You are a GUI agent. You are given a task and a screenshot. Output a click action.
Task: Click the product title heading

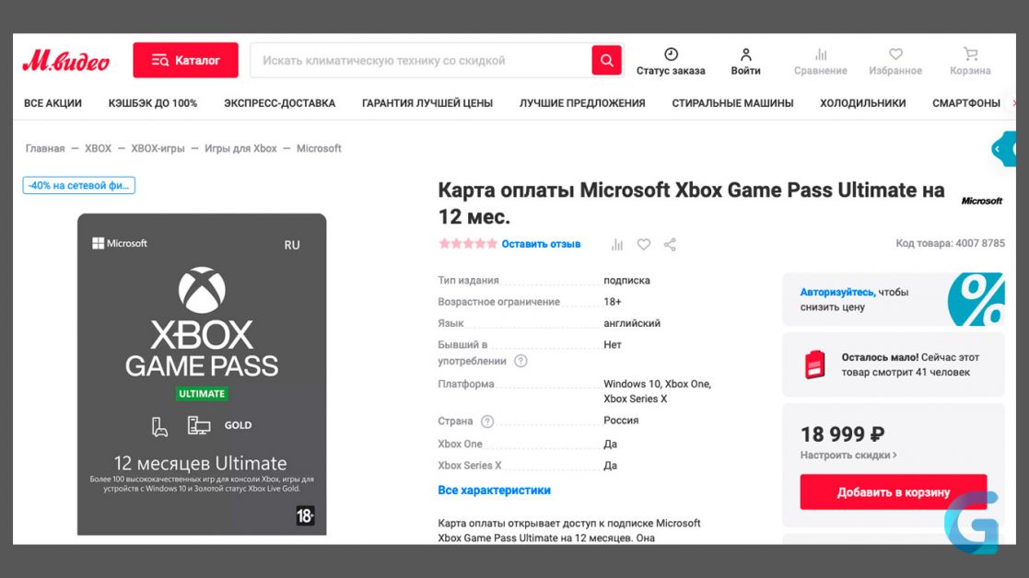tap(691, 203)
